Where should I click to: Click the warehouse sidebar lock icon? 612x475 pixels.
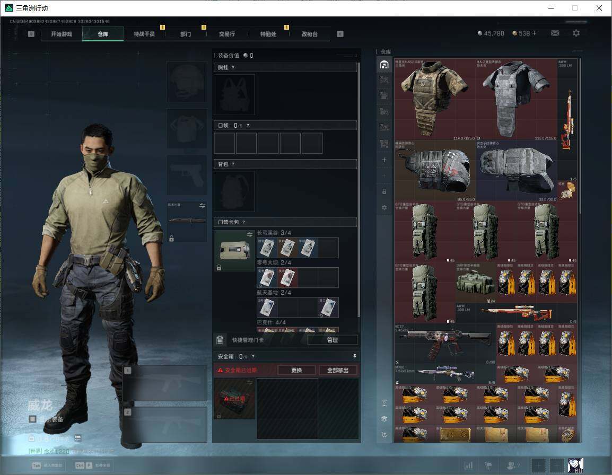[x=384, y=191]
